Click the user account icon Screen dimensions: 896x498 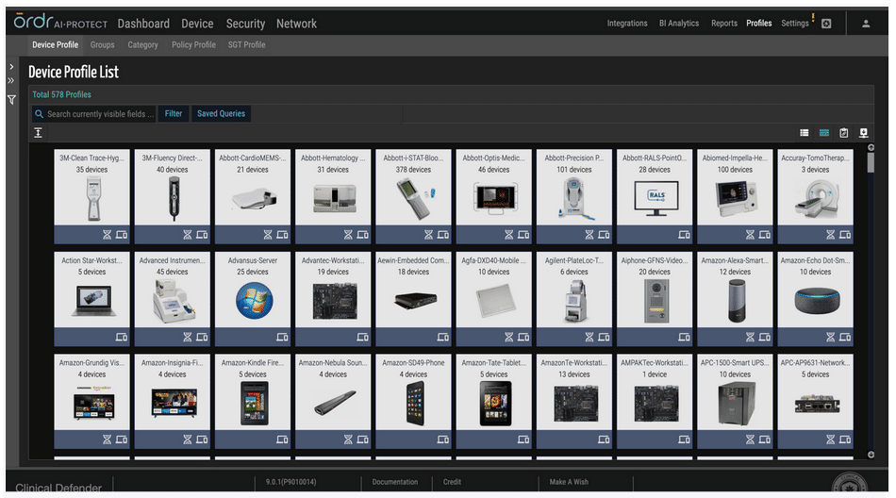(866, 24)
